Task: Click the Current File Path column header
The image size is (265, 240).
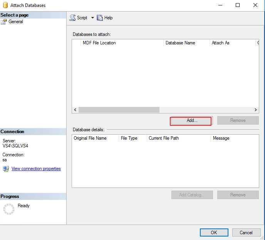Action: click(x=179, y=138)
